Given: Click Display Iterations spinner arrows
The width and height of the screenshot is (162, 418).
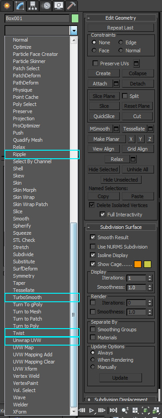Looking at the screenshot, I should coord(150,278).
